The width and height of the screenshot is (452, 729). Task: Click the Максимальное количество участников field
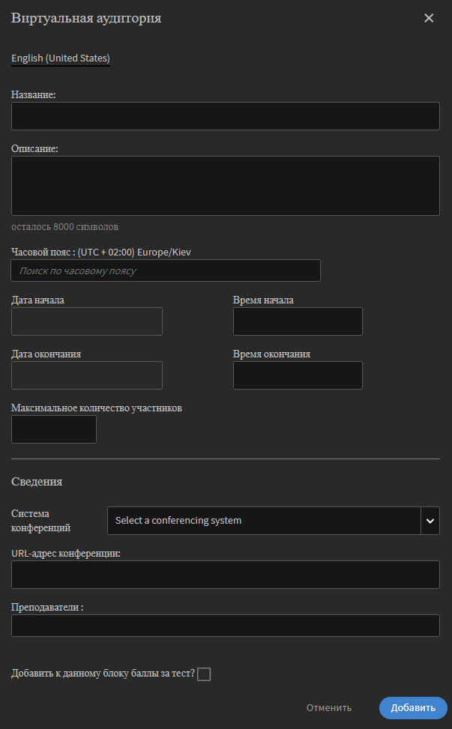click(54, 429)
